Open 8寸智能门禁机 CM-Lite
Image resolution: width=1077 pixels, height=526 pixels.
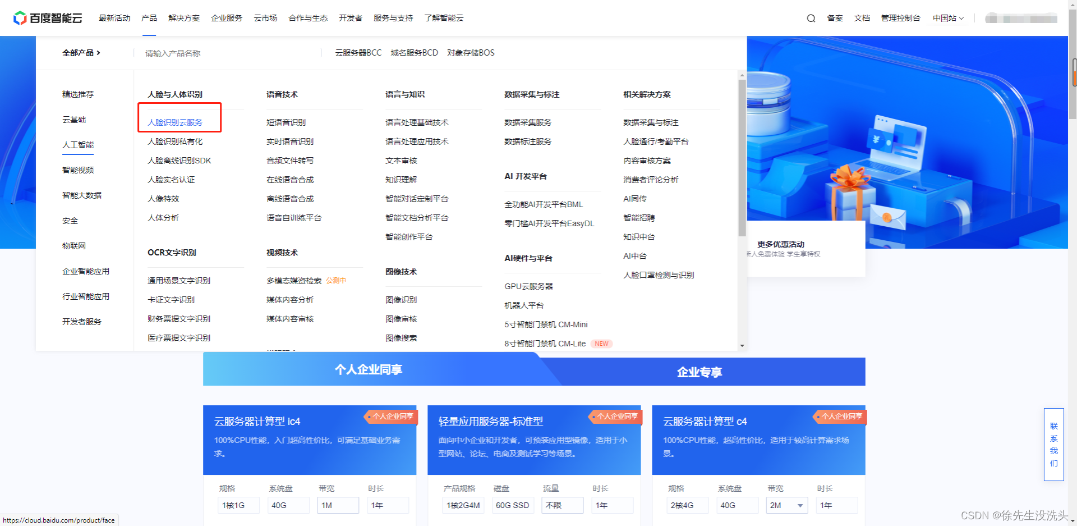click(545, 344)
